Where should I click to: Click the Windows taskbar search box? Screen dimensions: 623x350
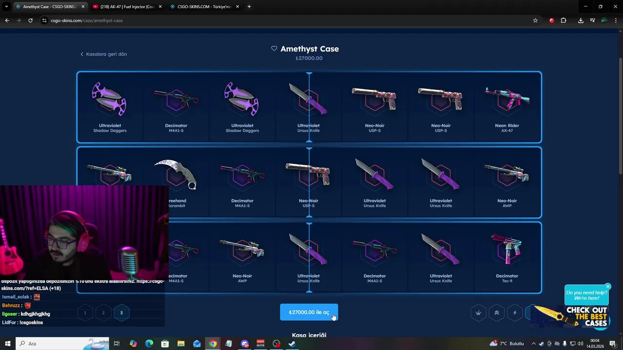(62, 344)
